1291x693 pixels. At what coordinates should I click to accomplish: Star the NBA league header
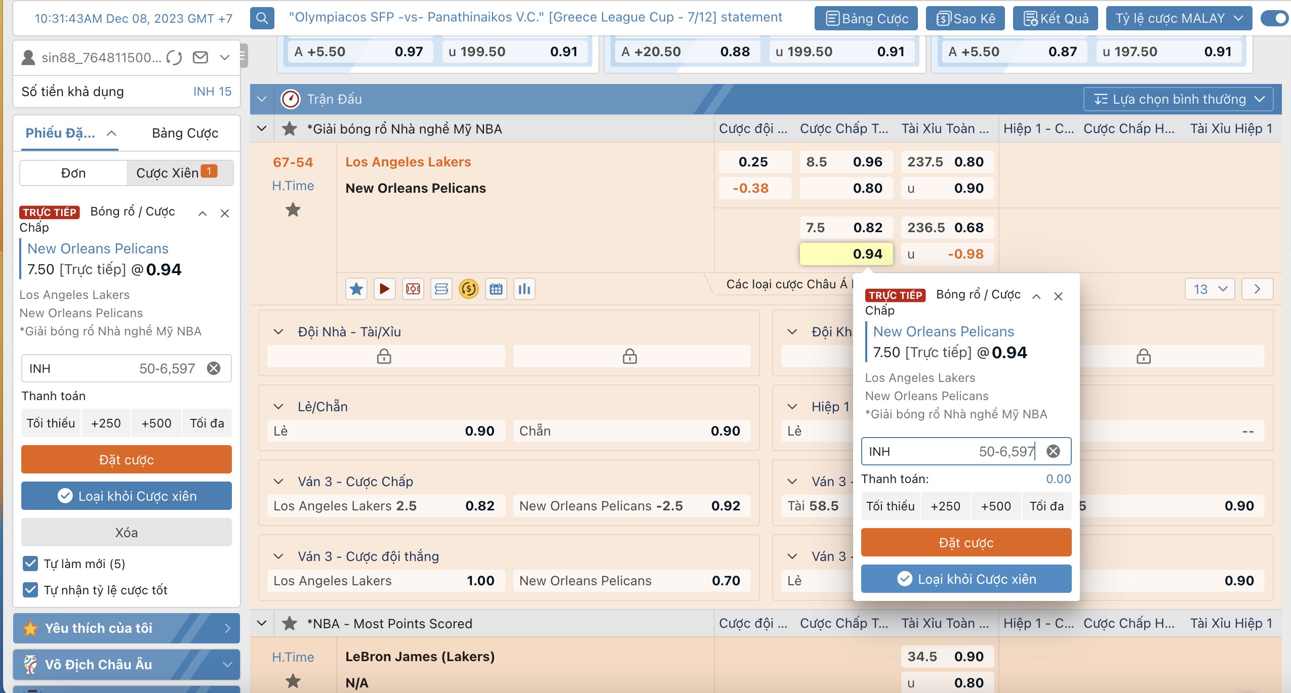coord(290,129)
